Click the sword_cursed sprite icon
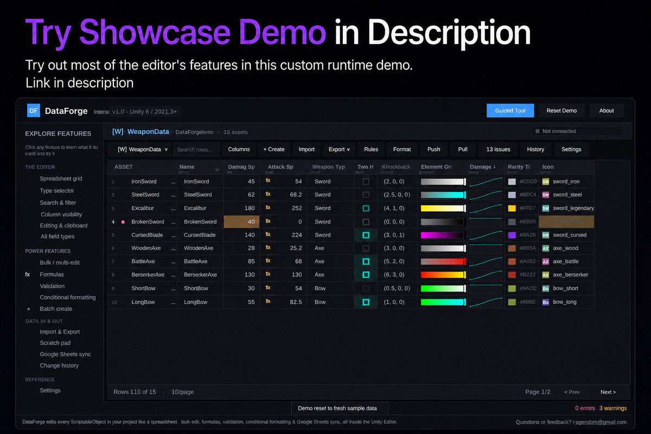 pos(546,235)
